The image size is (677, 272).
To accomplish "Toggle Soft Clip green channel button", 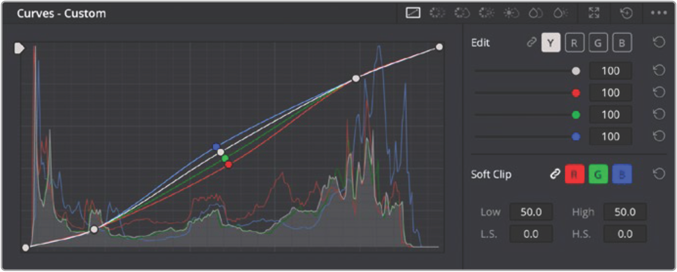I will pyautogui.click(x=598, y=174).
